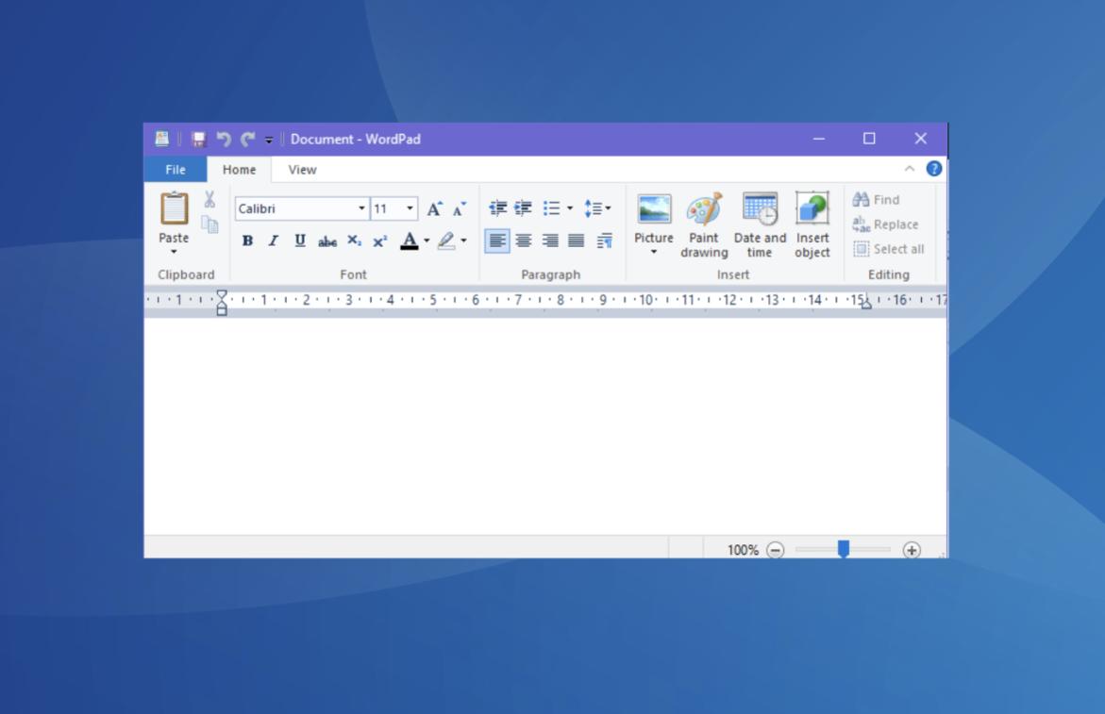Apply text highlight color
This screenshot has width=1105, height=714.
[x=446, y=241]
